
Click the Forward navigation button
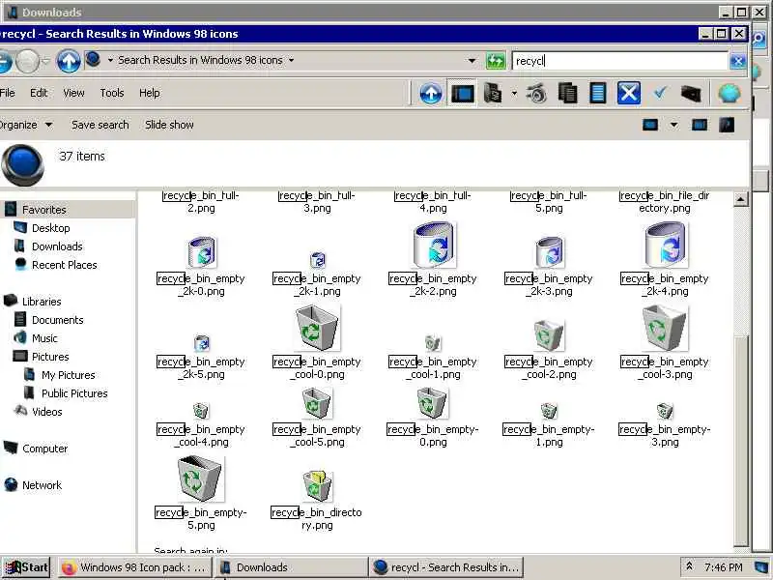tap(27, 62)
